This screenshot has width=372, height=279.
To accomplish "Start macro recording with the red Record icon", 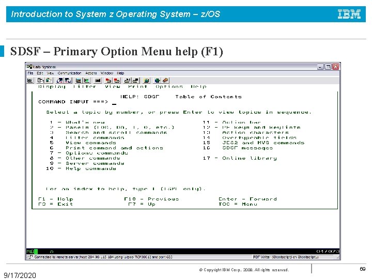I will point(109,81).
